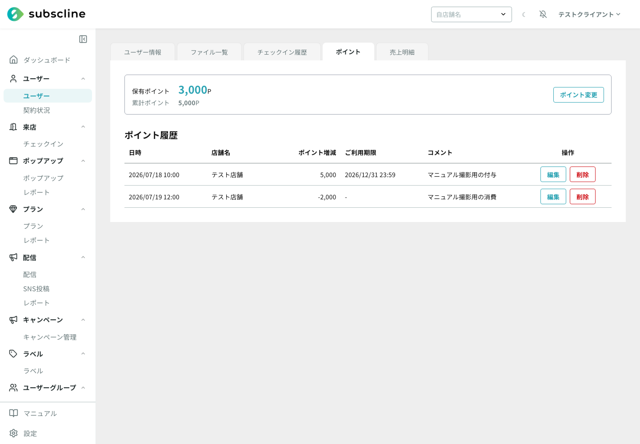The image size is (640, 444).
Task: Switch to the 売上明細 tab
Action: point(402,52)
